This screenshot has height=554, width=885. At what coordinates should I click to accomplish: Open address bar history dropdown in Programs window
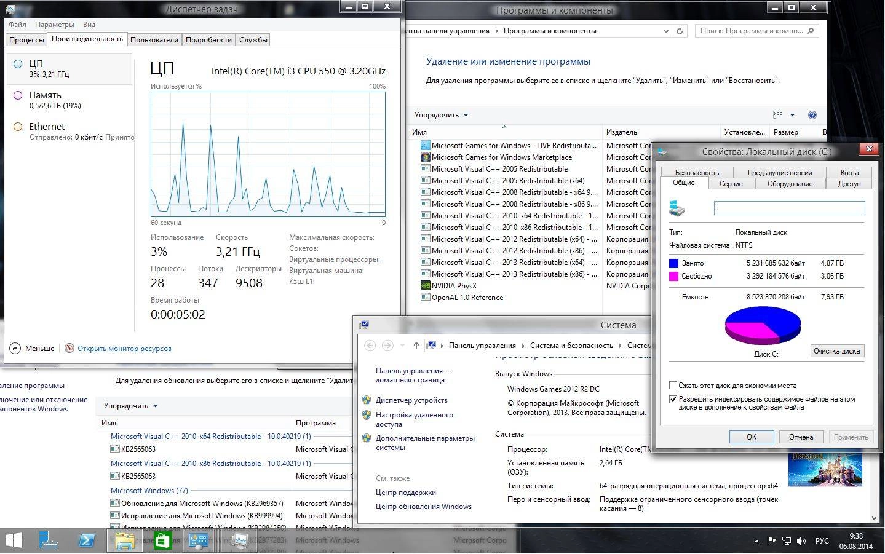pyautogui.click(x=666, y=31)
